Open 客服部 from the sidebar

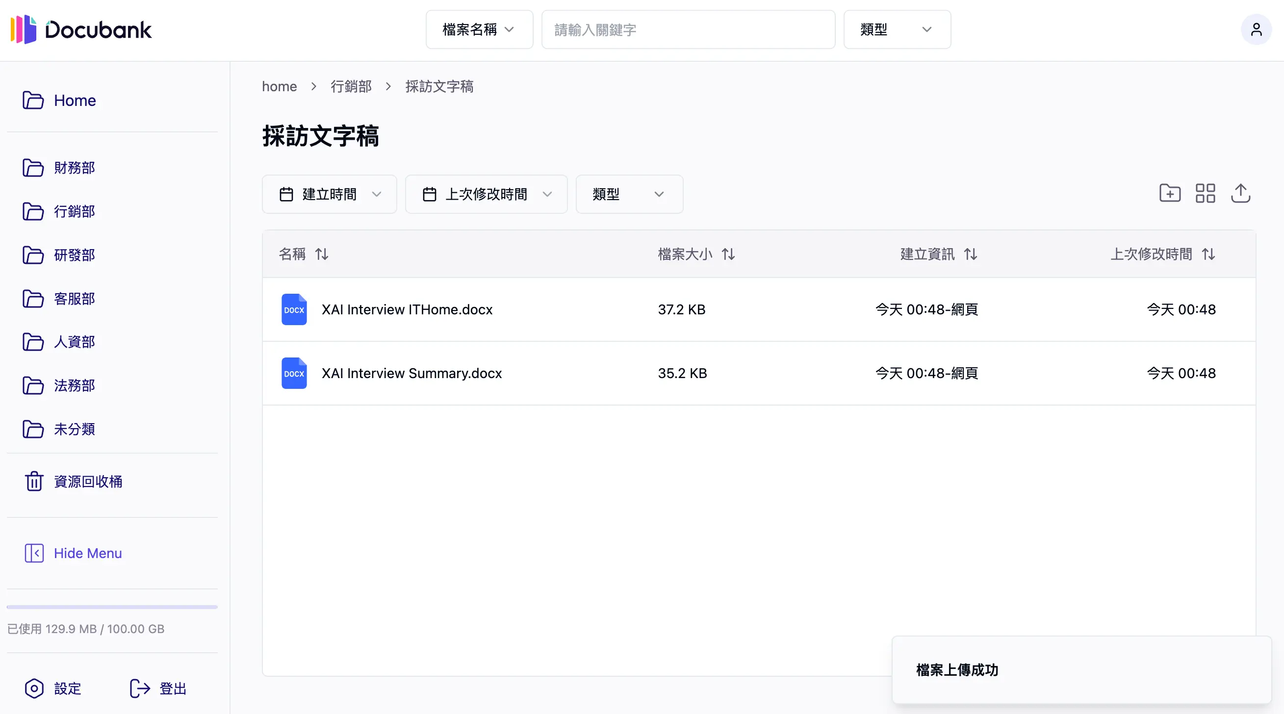[x=74, y=299]
